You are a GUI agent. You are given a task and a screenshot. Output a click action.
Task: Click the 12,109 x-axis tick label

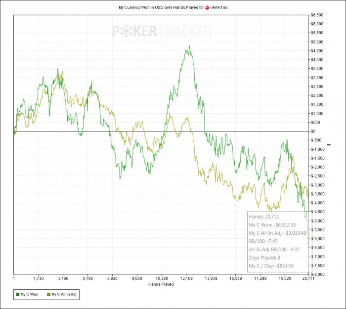click(186, 278)
